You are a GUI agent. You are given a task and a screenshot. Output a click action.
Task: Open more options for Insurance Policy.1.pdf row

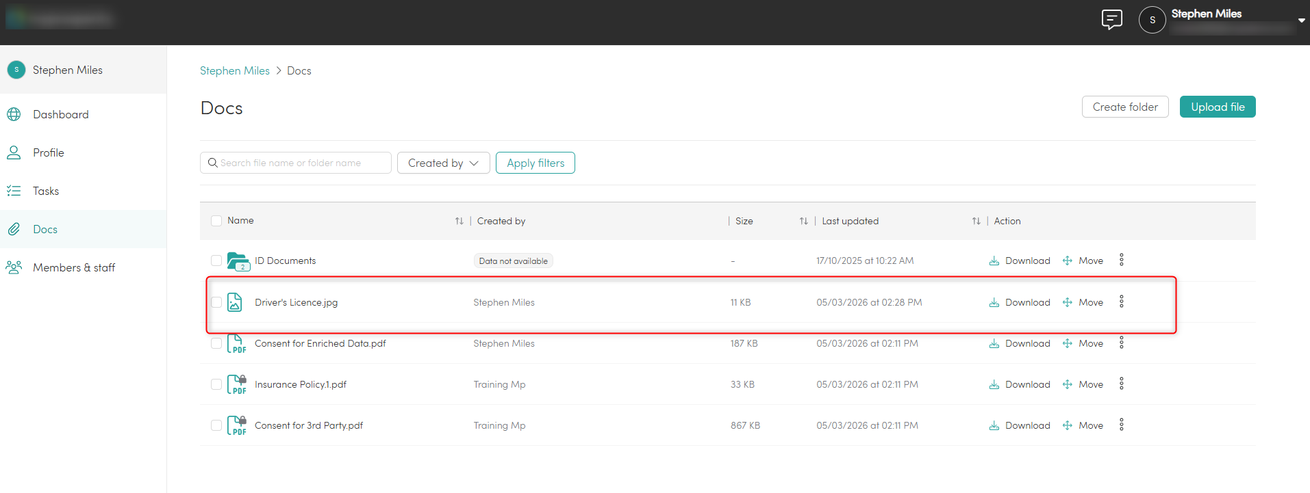tap(1121, 384)
